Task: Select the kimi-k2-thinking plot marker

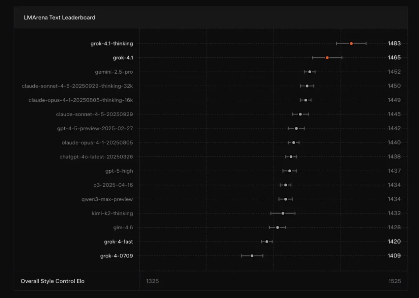Action: click(283, 213)
